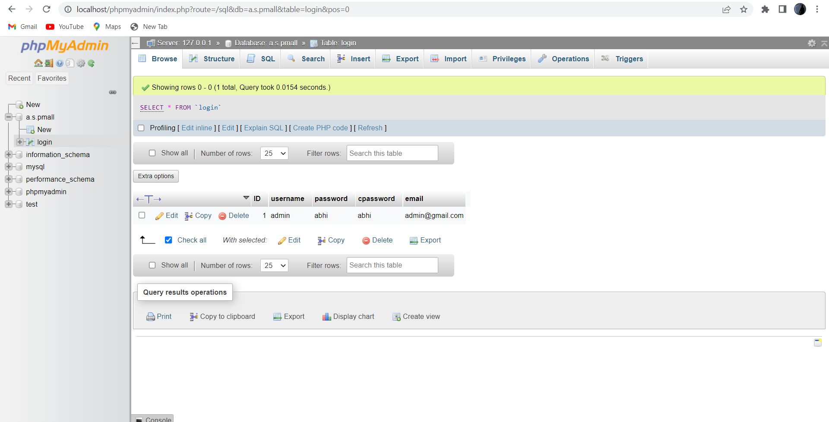Bookmark this page with the star icon
829x422 pixels.
[744, 9]
